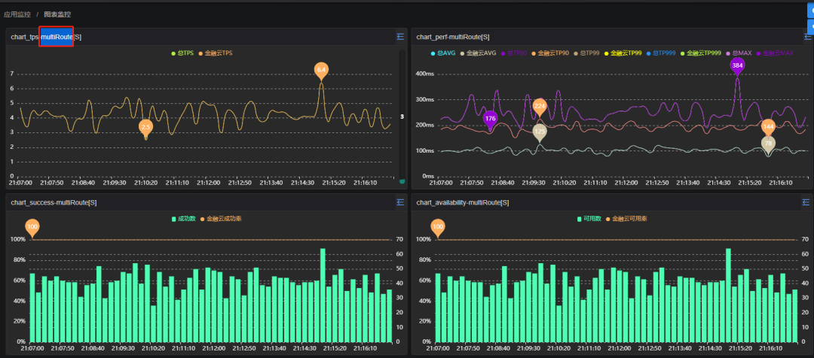Toggle the 总TPS legend series

pos(182,53)
